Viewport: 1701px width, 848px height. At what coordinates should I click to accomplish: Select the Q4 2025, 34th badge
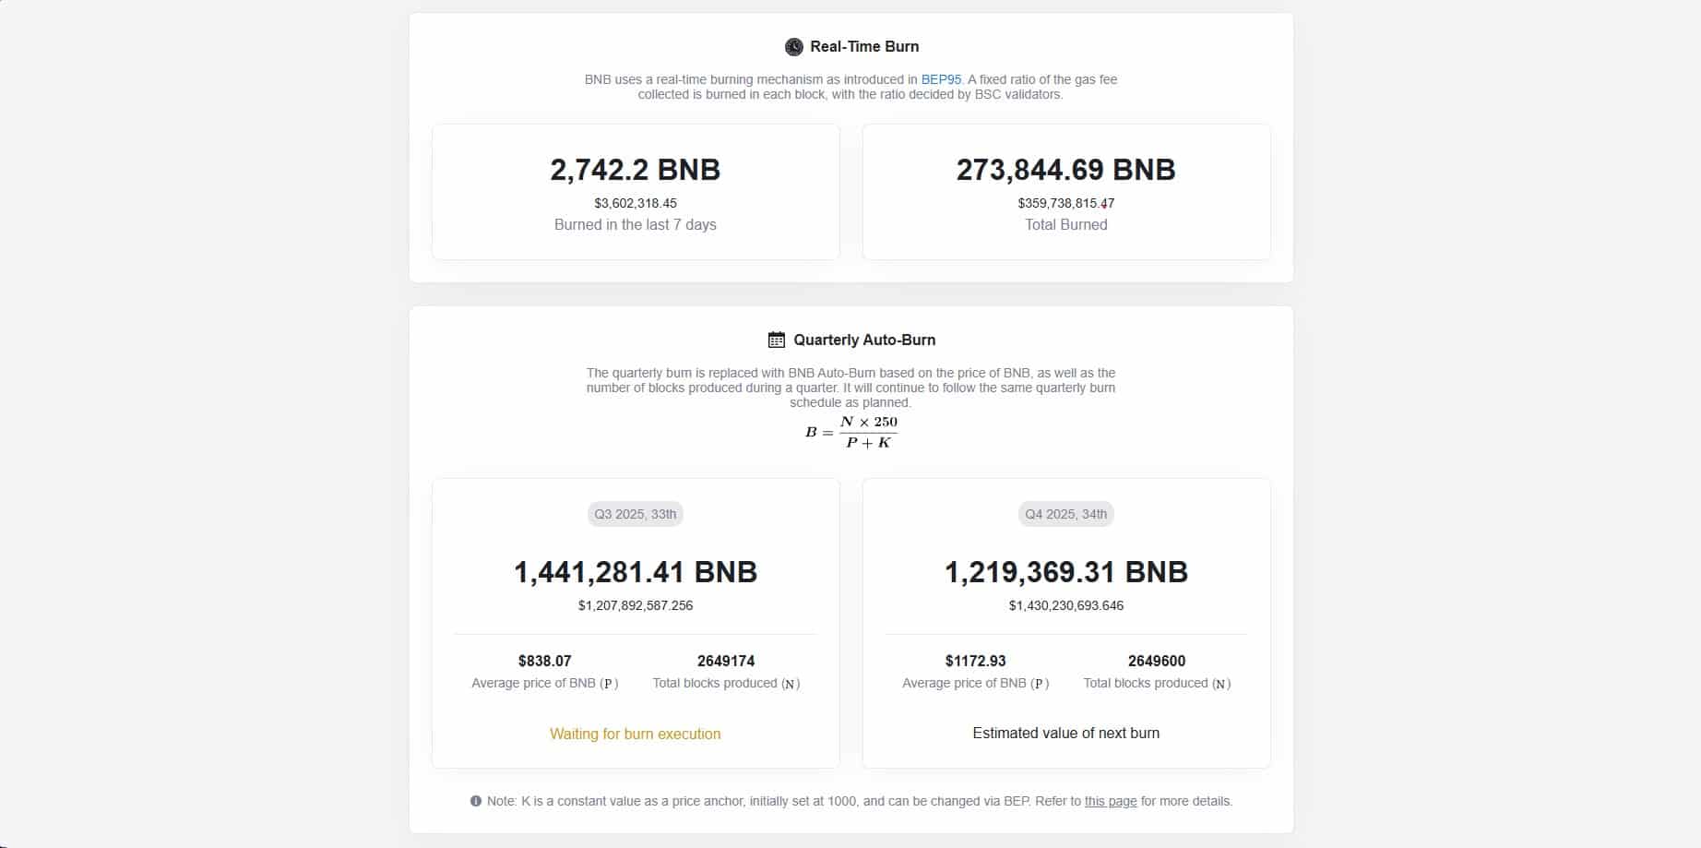(1065, 514)
